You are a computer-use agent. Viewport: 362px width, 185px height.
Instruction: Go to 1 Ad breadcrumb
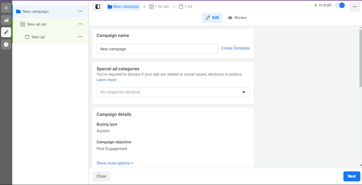pos(186,7)
